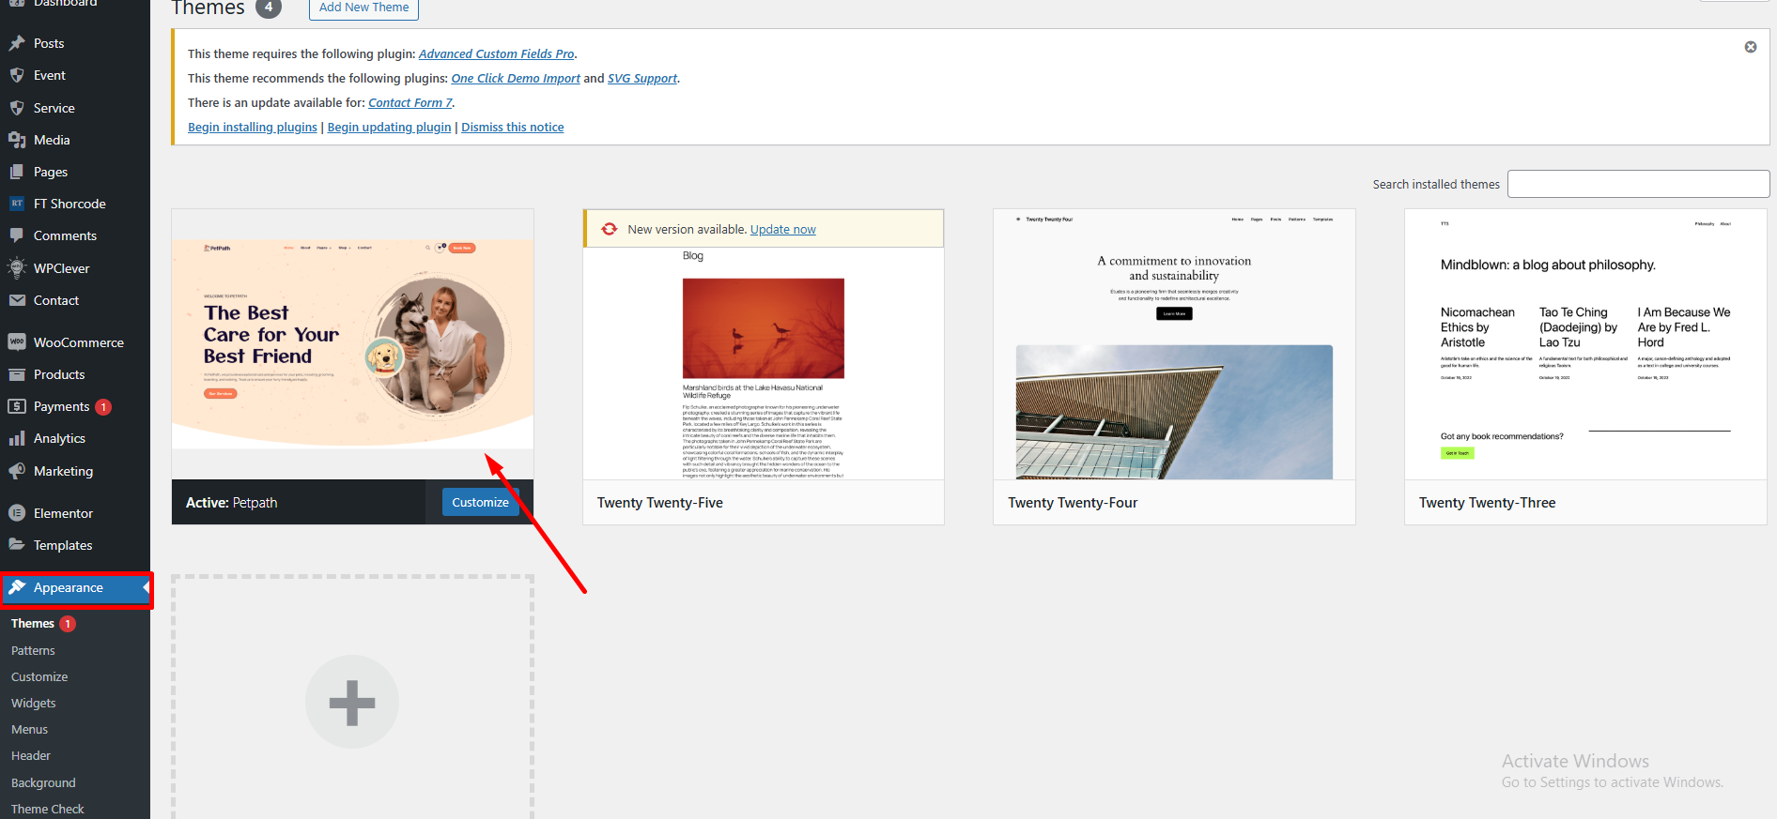The height and width of the screenshot is (819, 1777).
Task: Click Twenty Twenty-Three theme name
Action: click(x=1487, y=503)
